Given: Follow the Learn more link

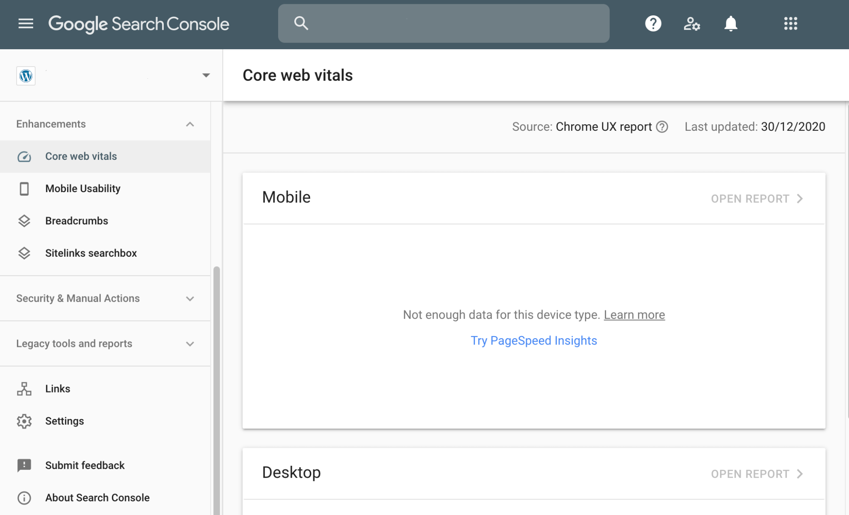Looking at the screenshot, I should (x=634, y=315).
